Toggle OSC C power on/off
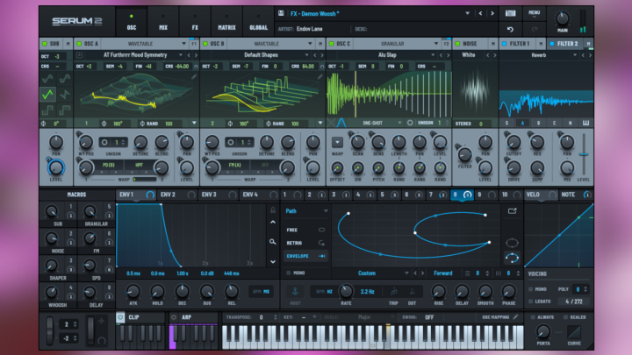This screenshot has height=355, width=632. click(x=332, y=44)
